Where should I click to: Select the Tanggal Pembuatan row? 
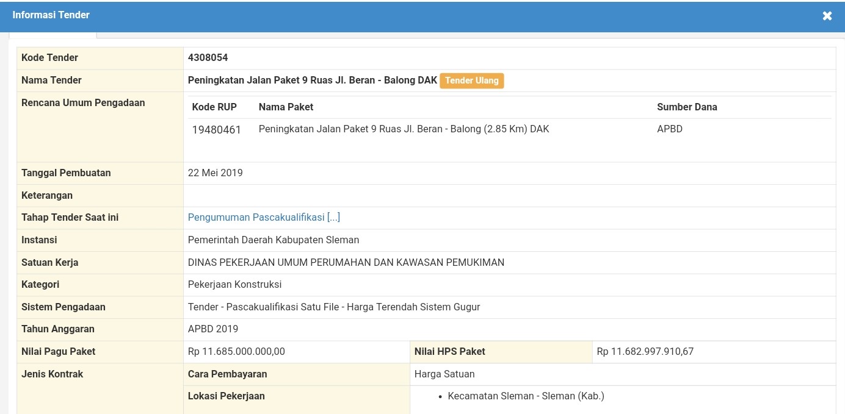click(x=215, y=173)
